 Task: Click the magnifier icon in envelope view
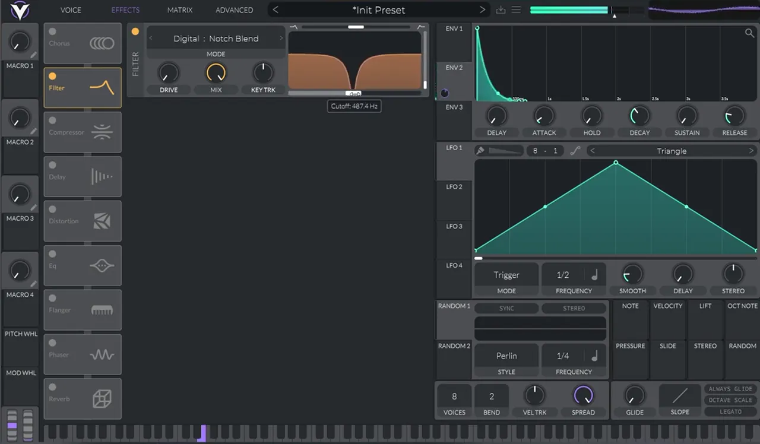[749, 33]
